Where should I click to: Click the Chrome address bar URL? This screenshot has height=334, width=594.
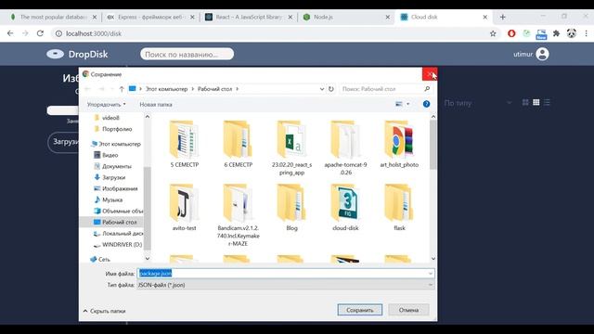click(x=94, y=33)
